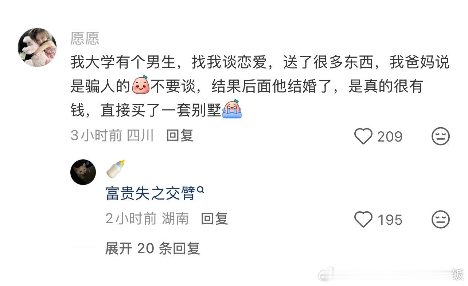Click the crying emoji after 别墅

click(232, 109)
